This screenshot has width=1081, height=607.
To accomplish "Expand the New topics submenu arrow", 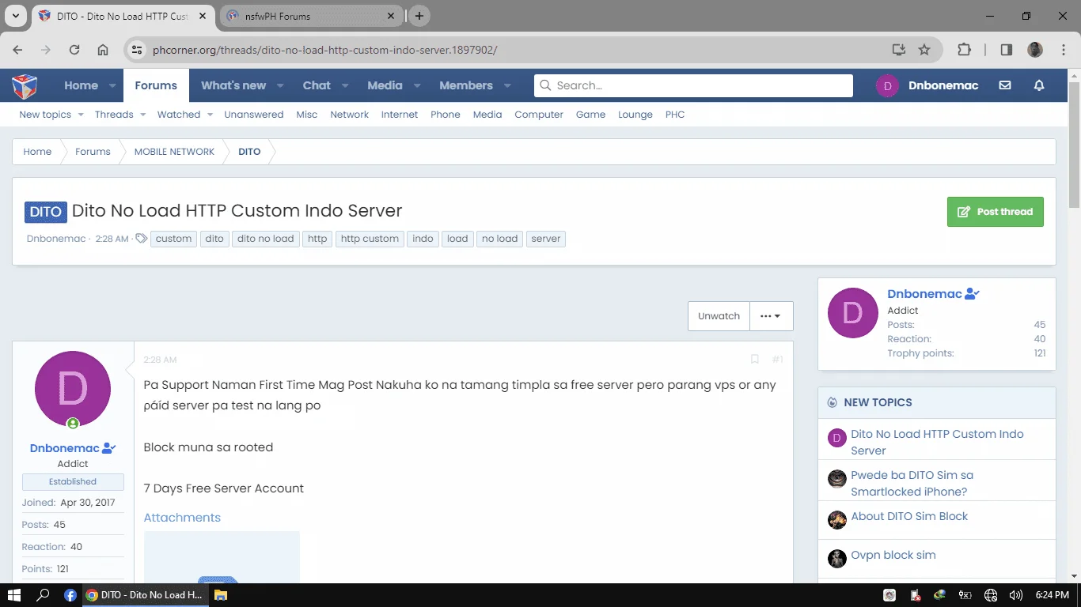I will [80, 115].
